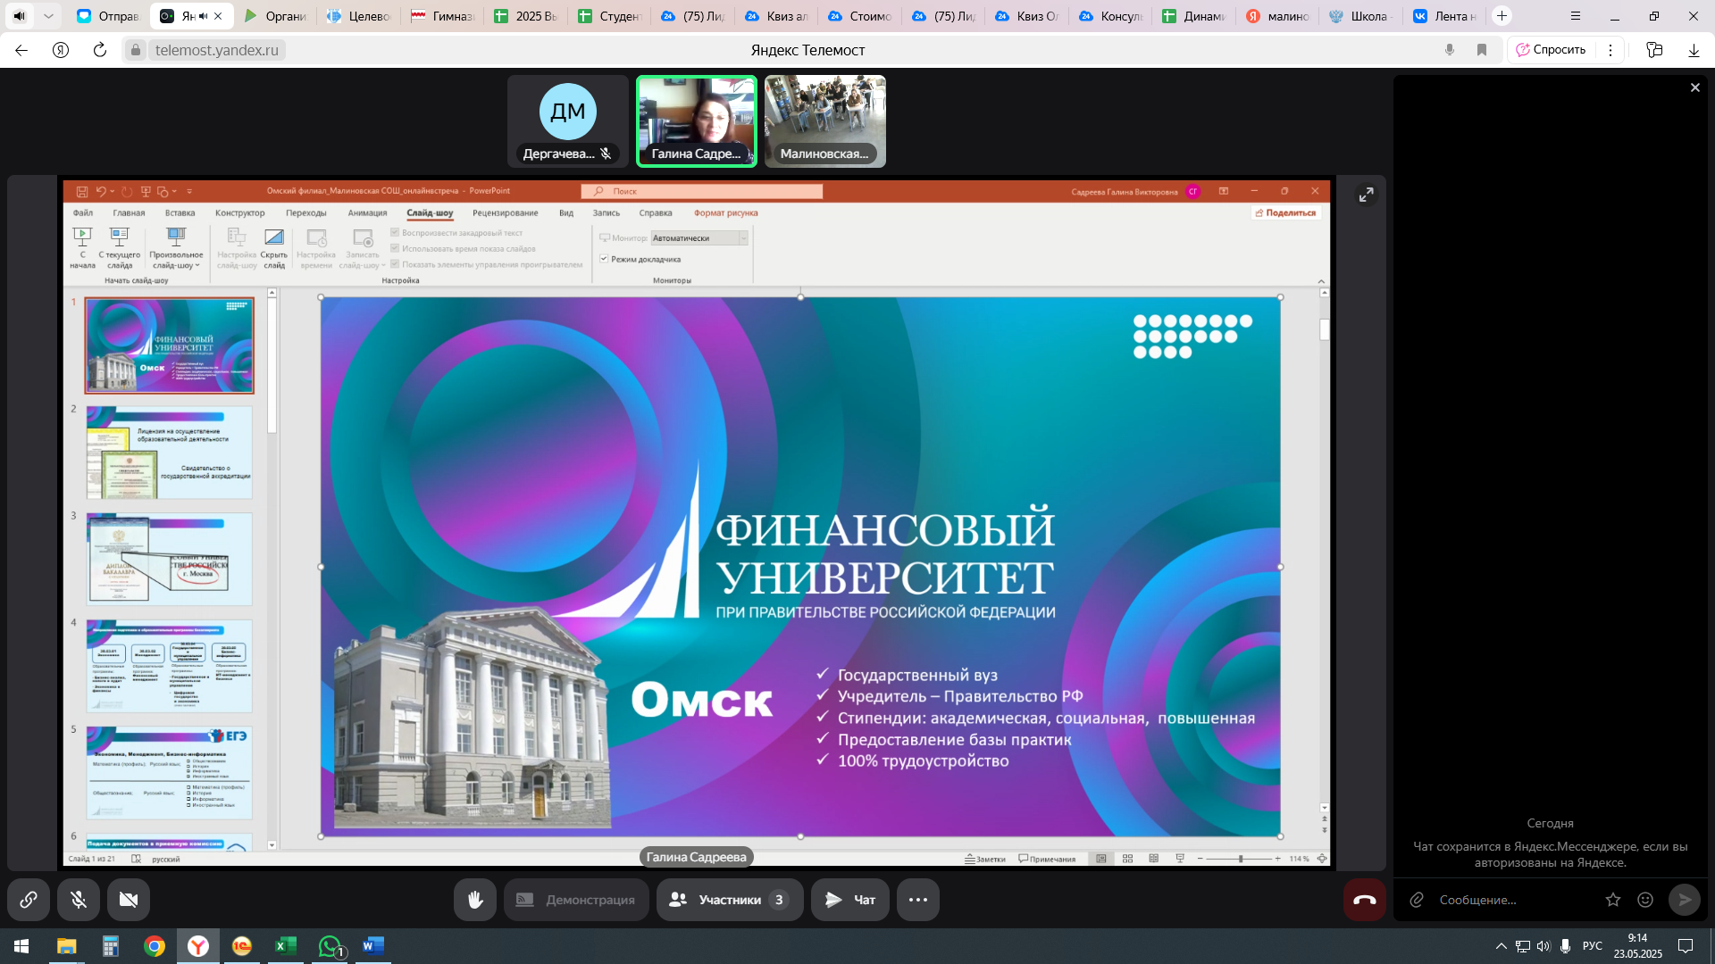Click Скрыть слайд icon
The image size is (1715, 964).
click(274, 247)
